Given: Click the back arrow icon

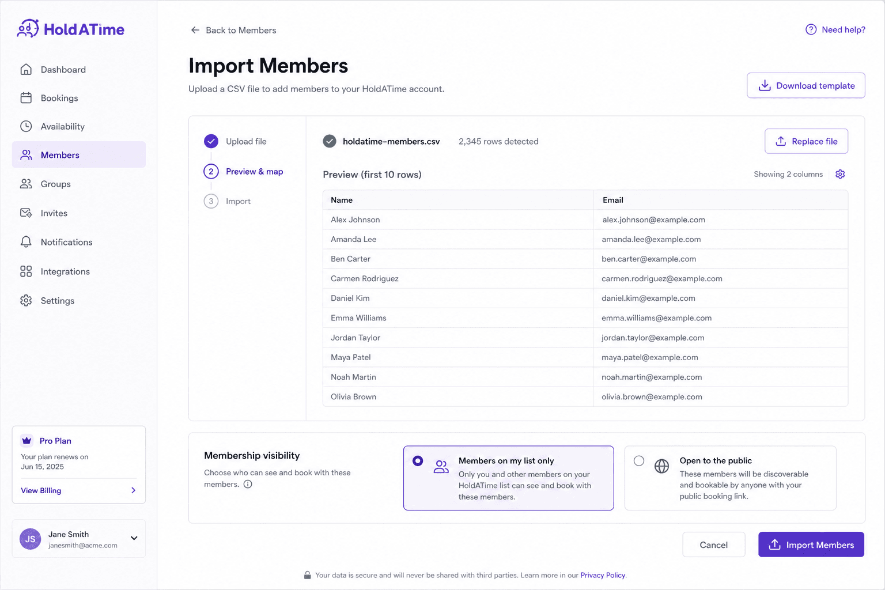Looking at the screenshot, I should (195, 30).
